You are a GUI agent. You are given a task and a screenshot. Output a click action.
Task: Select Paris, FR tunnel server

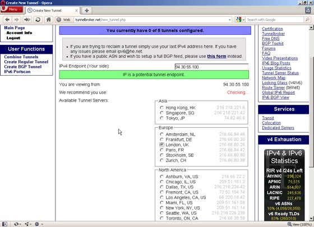pos(161,150)
